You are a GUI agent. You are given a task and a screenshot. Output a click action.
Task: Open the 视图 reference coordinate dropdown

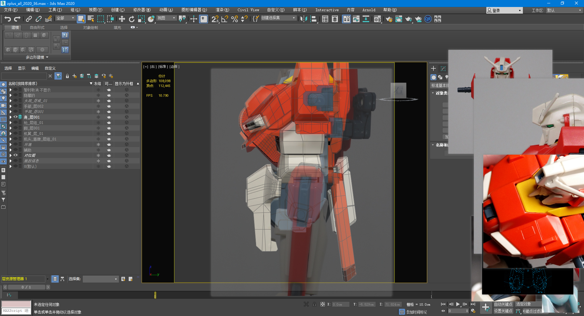[x=166, y=18]
